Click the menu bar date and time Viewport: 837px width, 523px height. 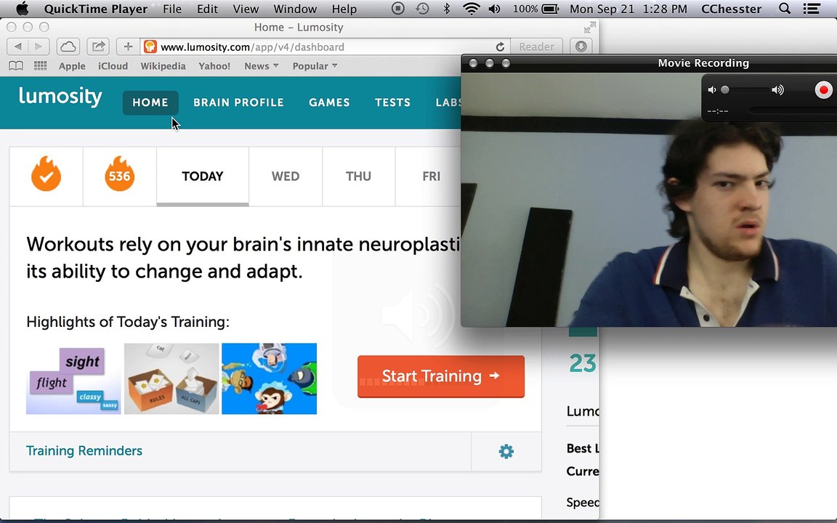628,9
